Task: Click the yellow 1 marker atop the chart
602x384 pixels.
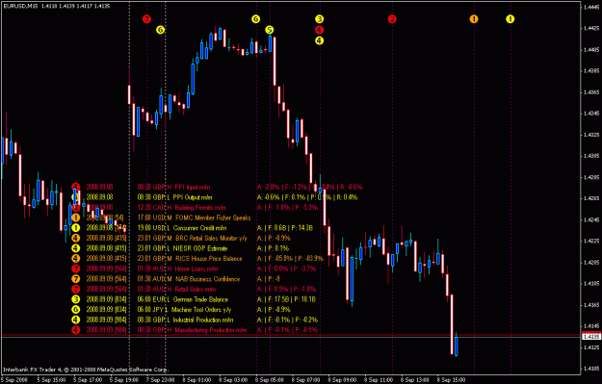Action: (x=510, y=19)
